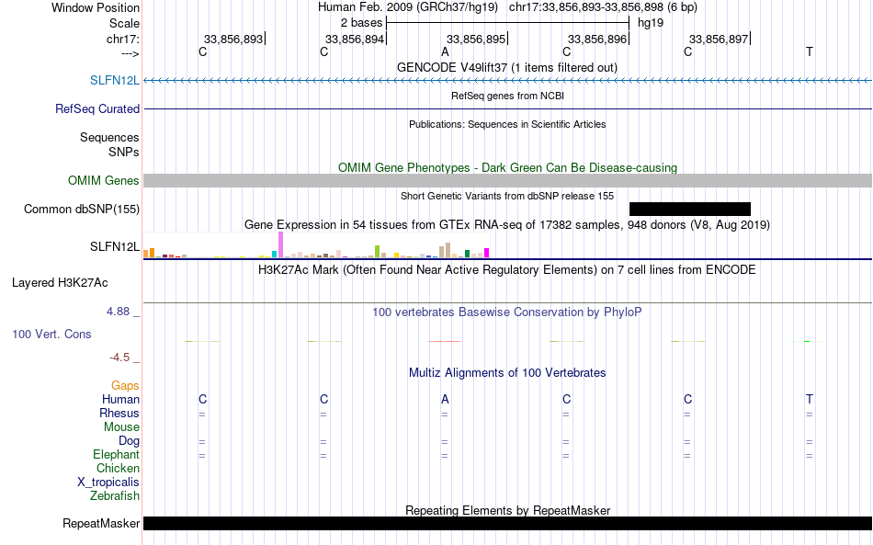Open RefSeq genes from NCBI title
Screen dimensions: 873x545
[x=507, y=96]
